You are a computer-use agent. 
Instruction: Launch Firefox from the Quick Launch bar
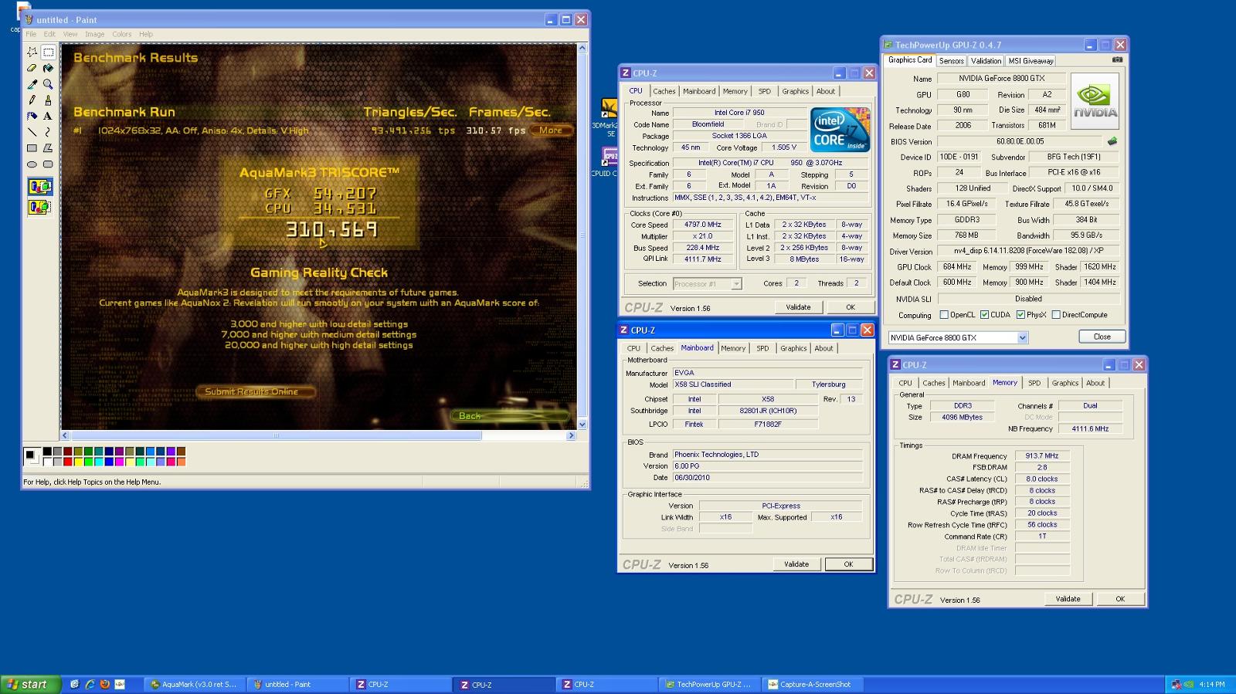coord(104,684)
